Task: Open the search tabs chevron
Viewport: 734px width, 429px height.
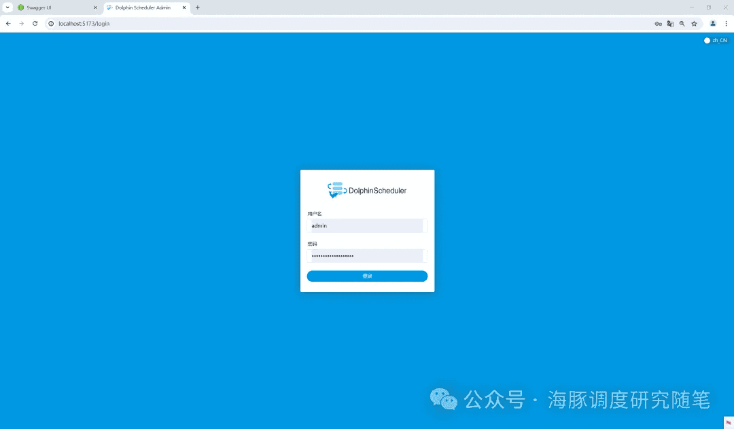Action: click(7, 7)
